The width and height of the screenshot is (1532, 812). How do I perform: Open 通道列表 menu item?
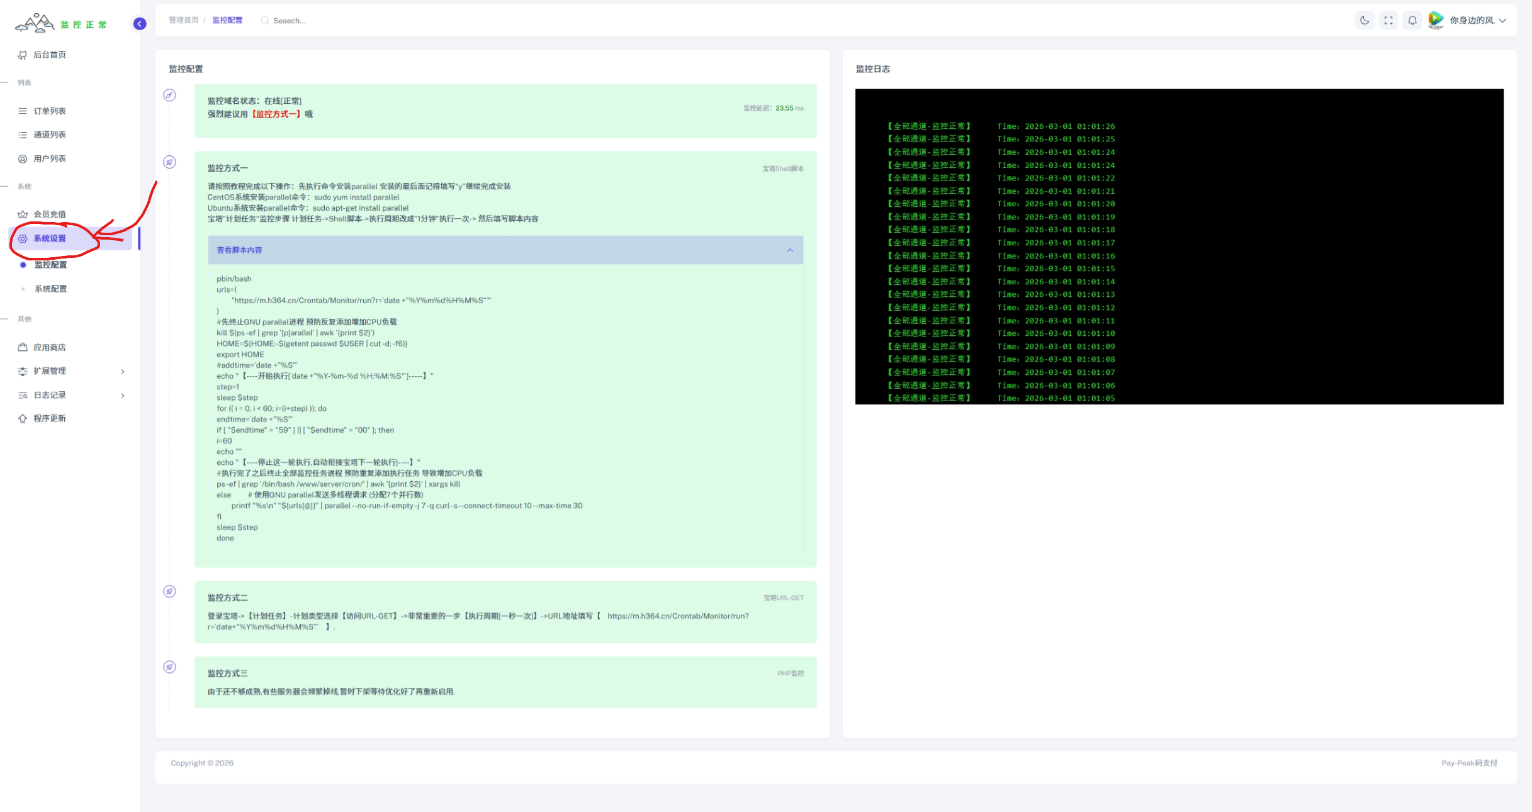(49, 135)
